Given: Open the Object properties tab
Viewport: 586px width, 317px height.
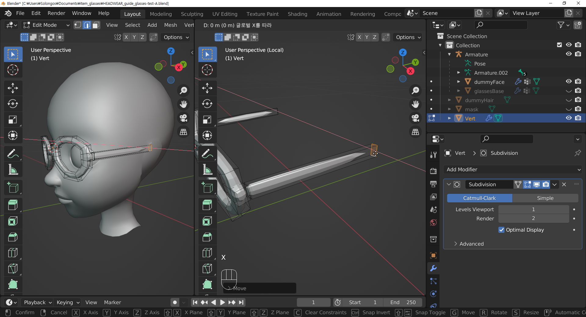Looking at the screenshot, I should pyautogui.click(x=433, y=255).
